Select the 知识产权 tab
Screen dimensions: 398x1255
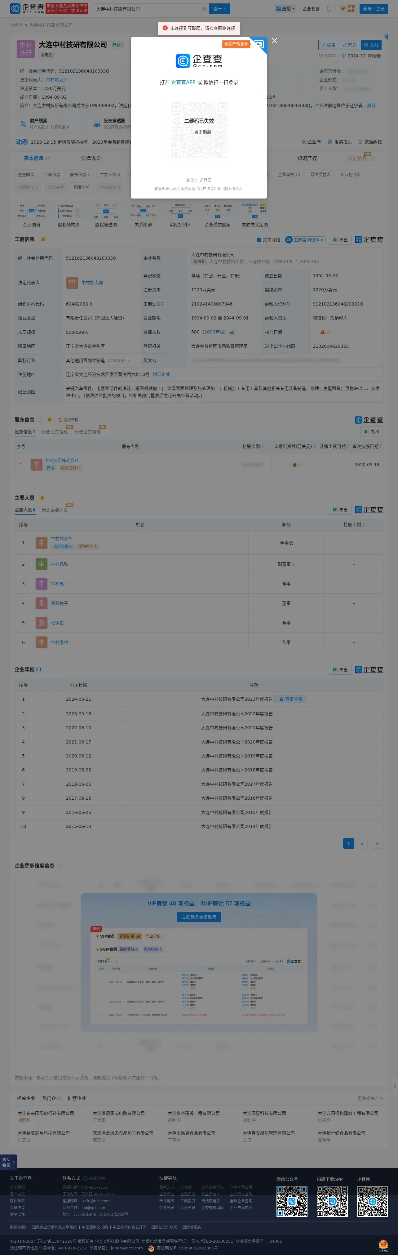tap(307, 158)
